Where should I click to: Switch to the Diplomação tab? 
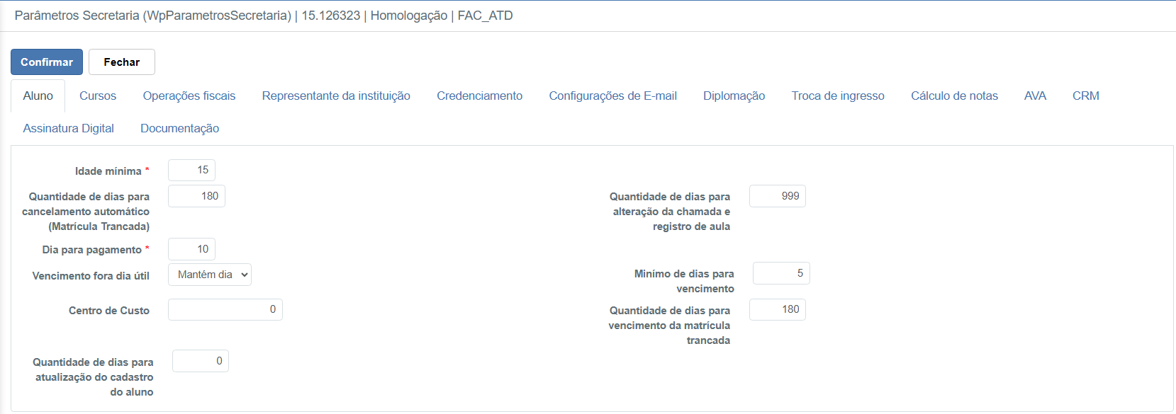(734, 96)
